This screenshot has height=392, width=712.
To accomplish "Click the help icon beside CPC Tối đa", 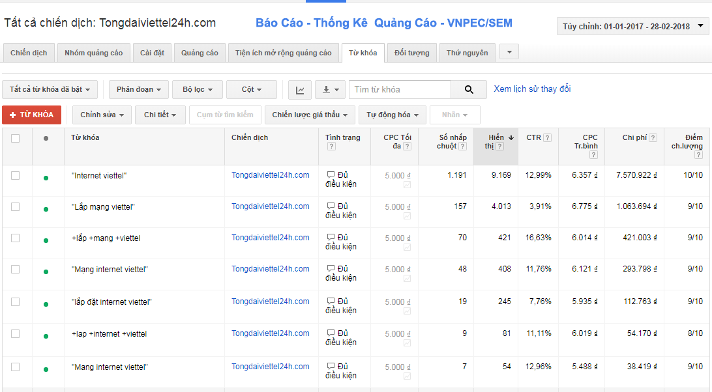I will pyautogui.click(x=408, y=146).
